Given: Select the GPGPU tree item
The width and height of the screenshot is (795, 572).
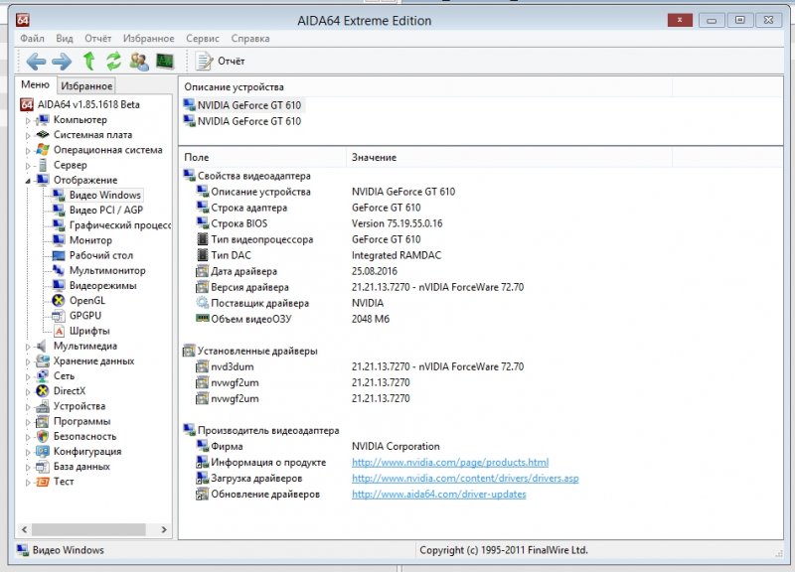Looking at the screenshot, I should pyautogui.click(x=84, y=316).
